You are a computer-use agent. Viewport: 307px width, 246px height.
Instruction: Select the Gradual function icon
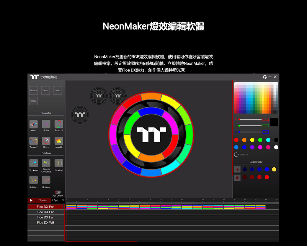pyautogui.click(x=59, y=163)
